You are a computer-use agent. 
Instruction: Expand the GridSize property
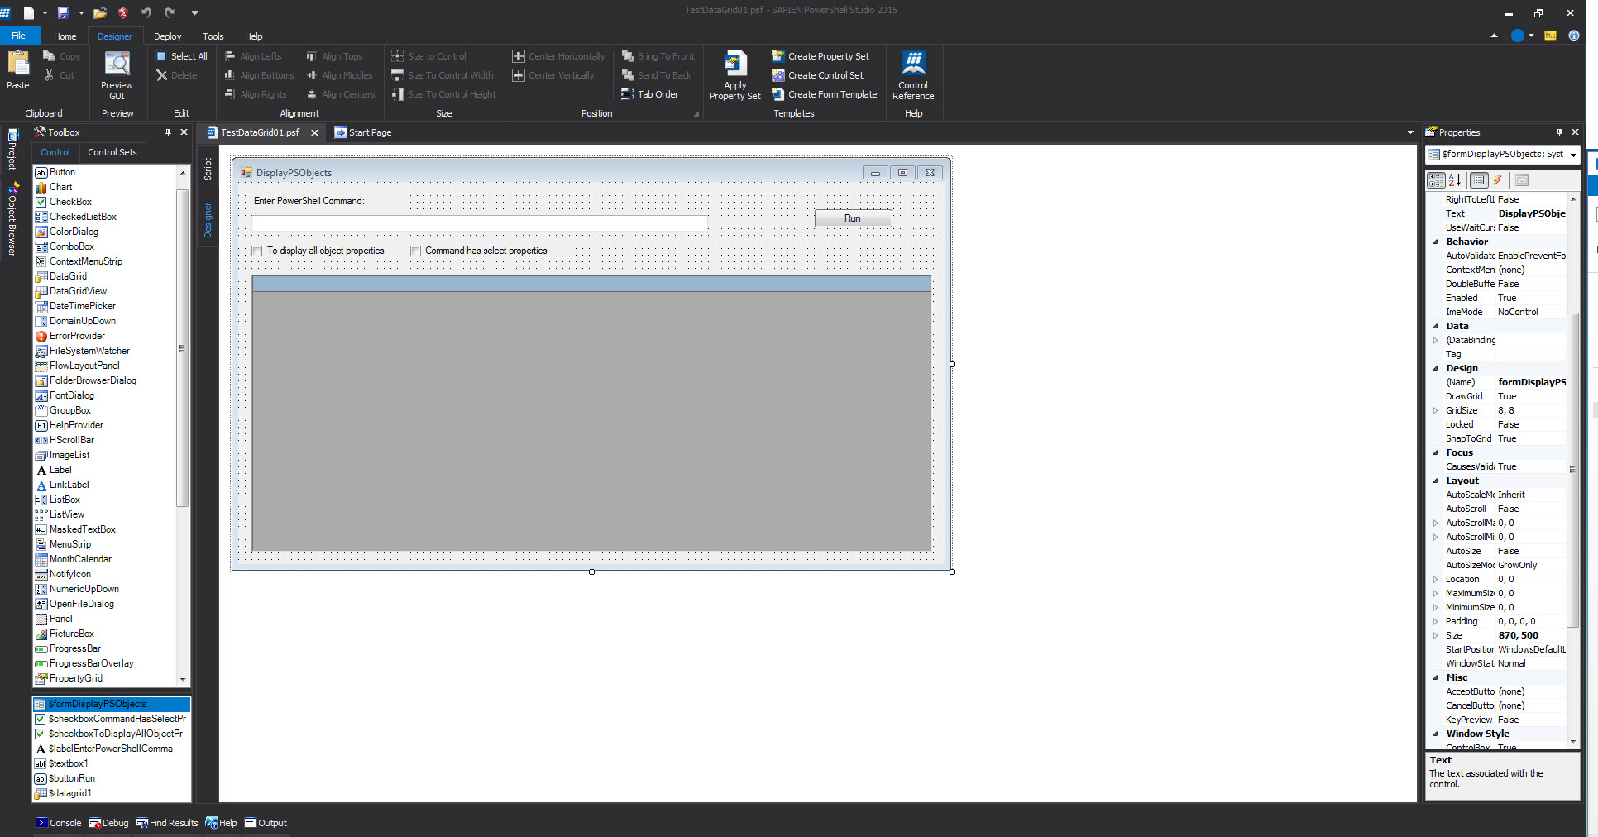coord(1436,411)
